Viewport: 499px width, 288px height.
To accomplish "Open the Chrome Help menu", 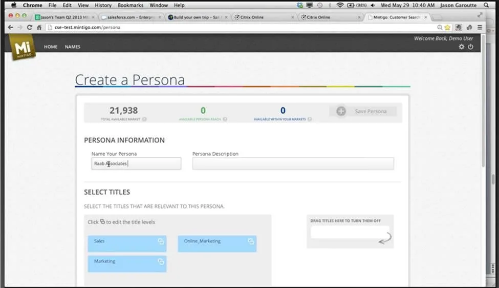I will [179, 5].
